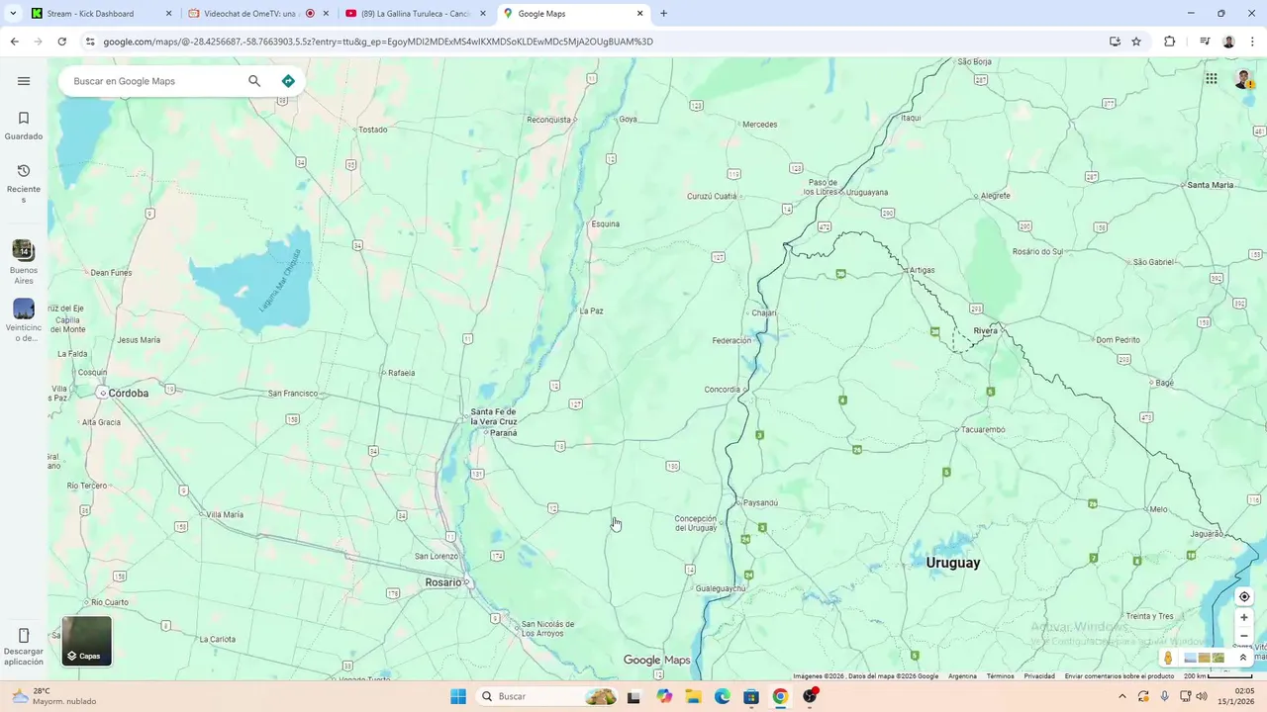Show hidden system tray icons
Screen dimensions: 1267x712
point(1121,696)
